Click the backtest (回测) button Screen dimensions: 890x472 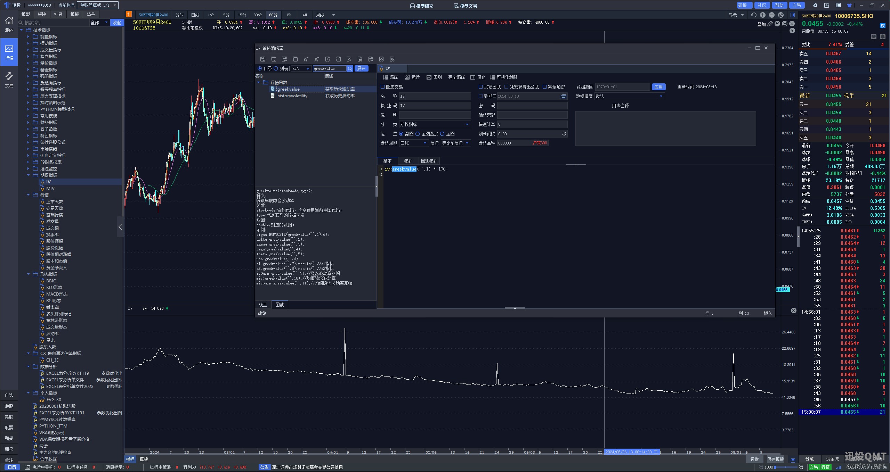coord(434,77)
